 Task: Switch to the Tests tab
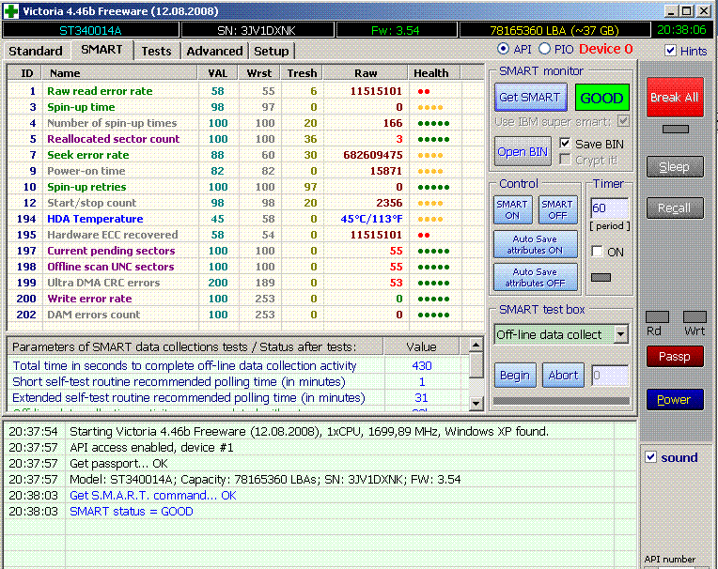156,51
